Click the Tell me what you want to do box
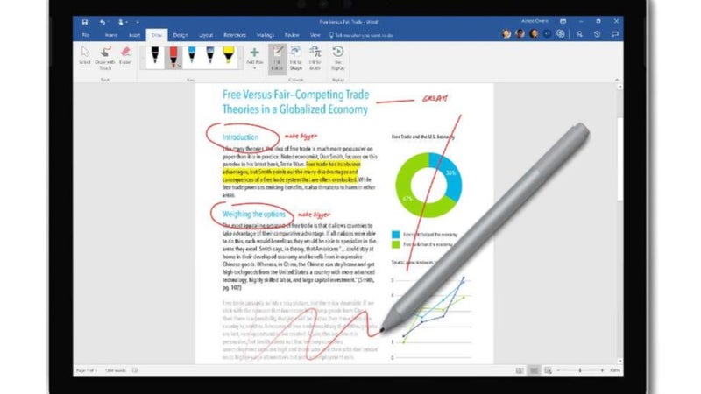This screenshot has width=701, height=394. 361,35
